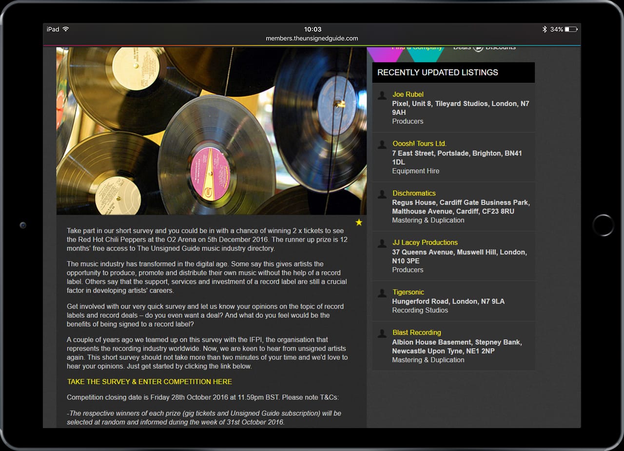Click the vinyl records article image
The image size is (624, 451).
212,131
